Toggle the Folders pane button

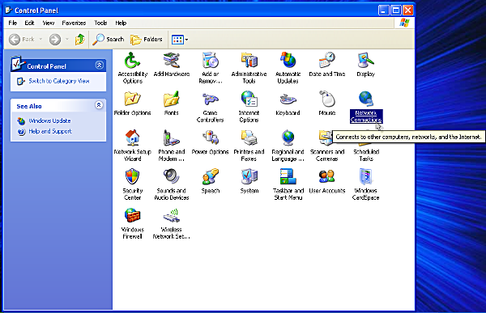pos(147,40)
